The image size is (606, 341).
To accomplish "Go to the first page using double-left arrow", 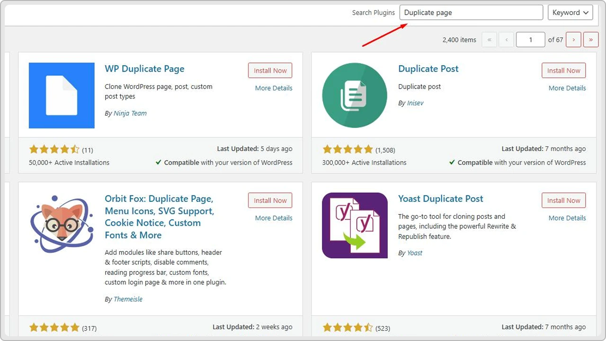I will [x=489, y=40].
